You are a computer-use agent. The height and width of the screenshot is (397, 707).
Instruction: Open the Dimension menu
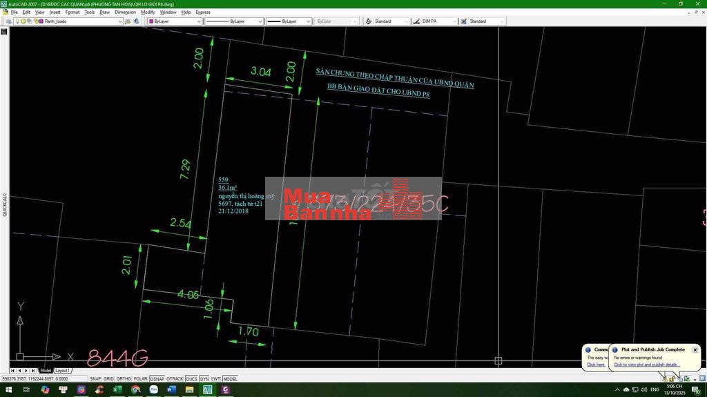[125, 12]
